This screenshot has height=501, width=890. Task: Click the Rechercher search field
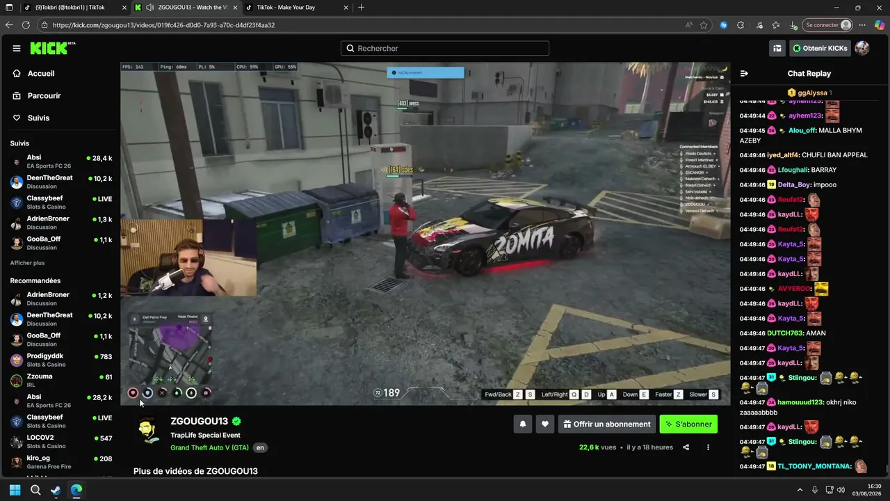[445, 48]
